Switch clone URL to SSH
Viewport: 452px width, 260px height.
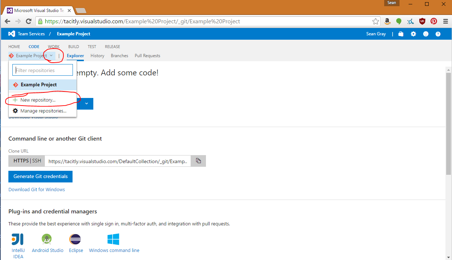[x=37, y=161]
